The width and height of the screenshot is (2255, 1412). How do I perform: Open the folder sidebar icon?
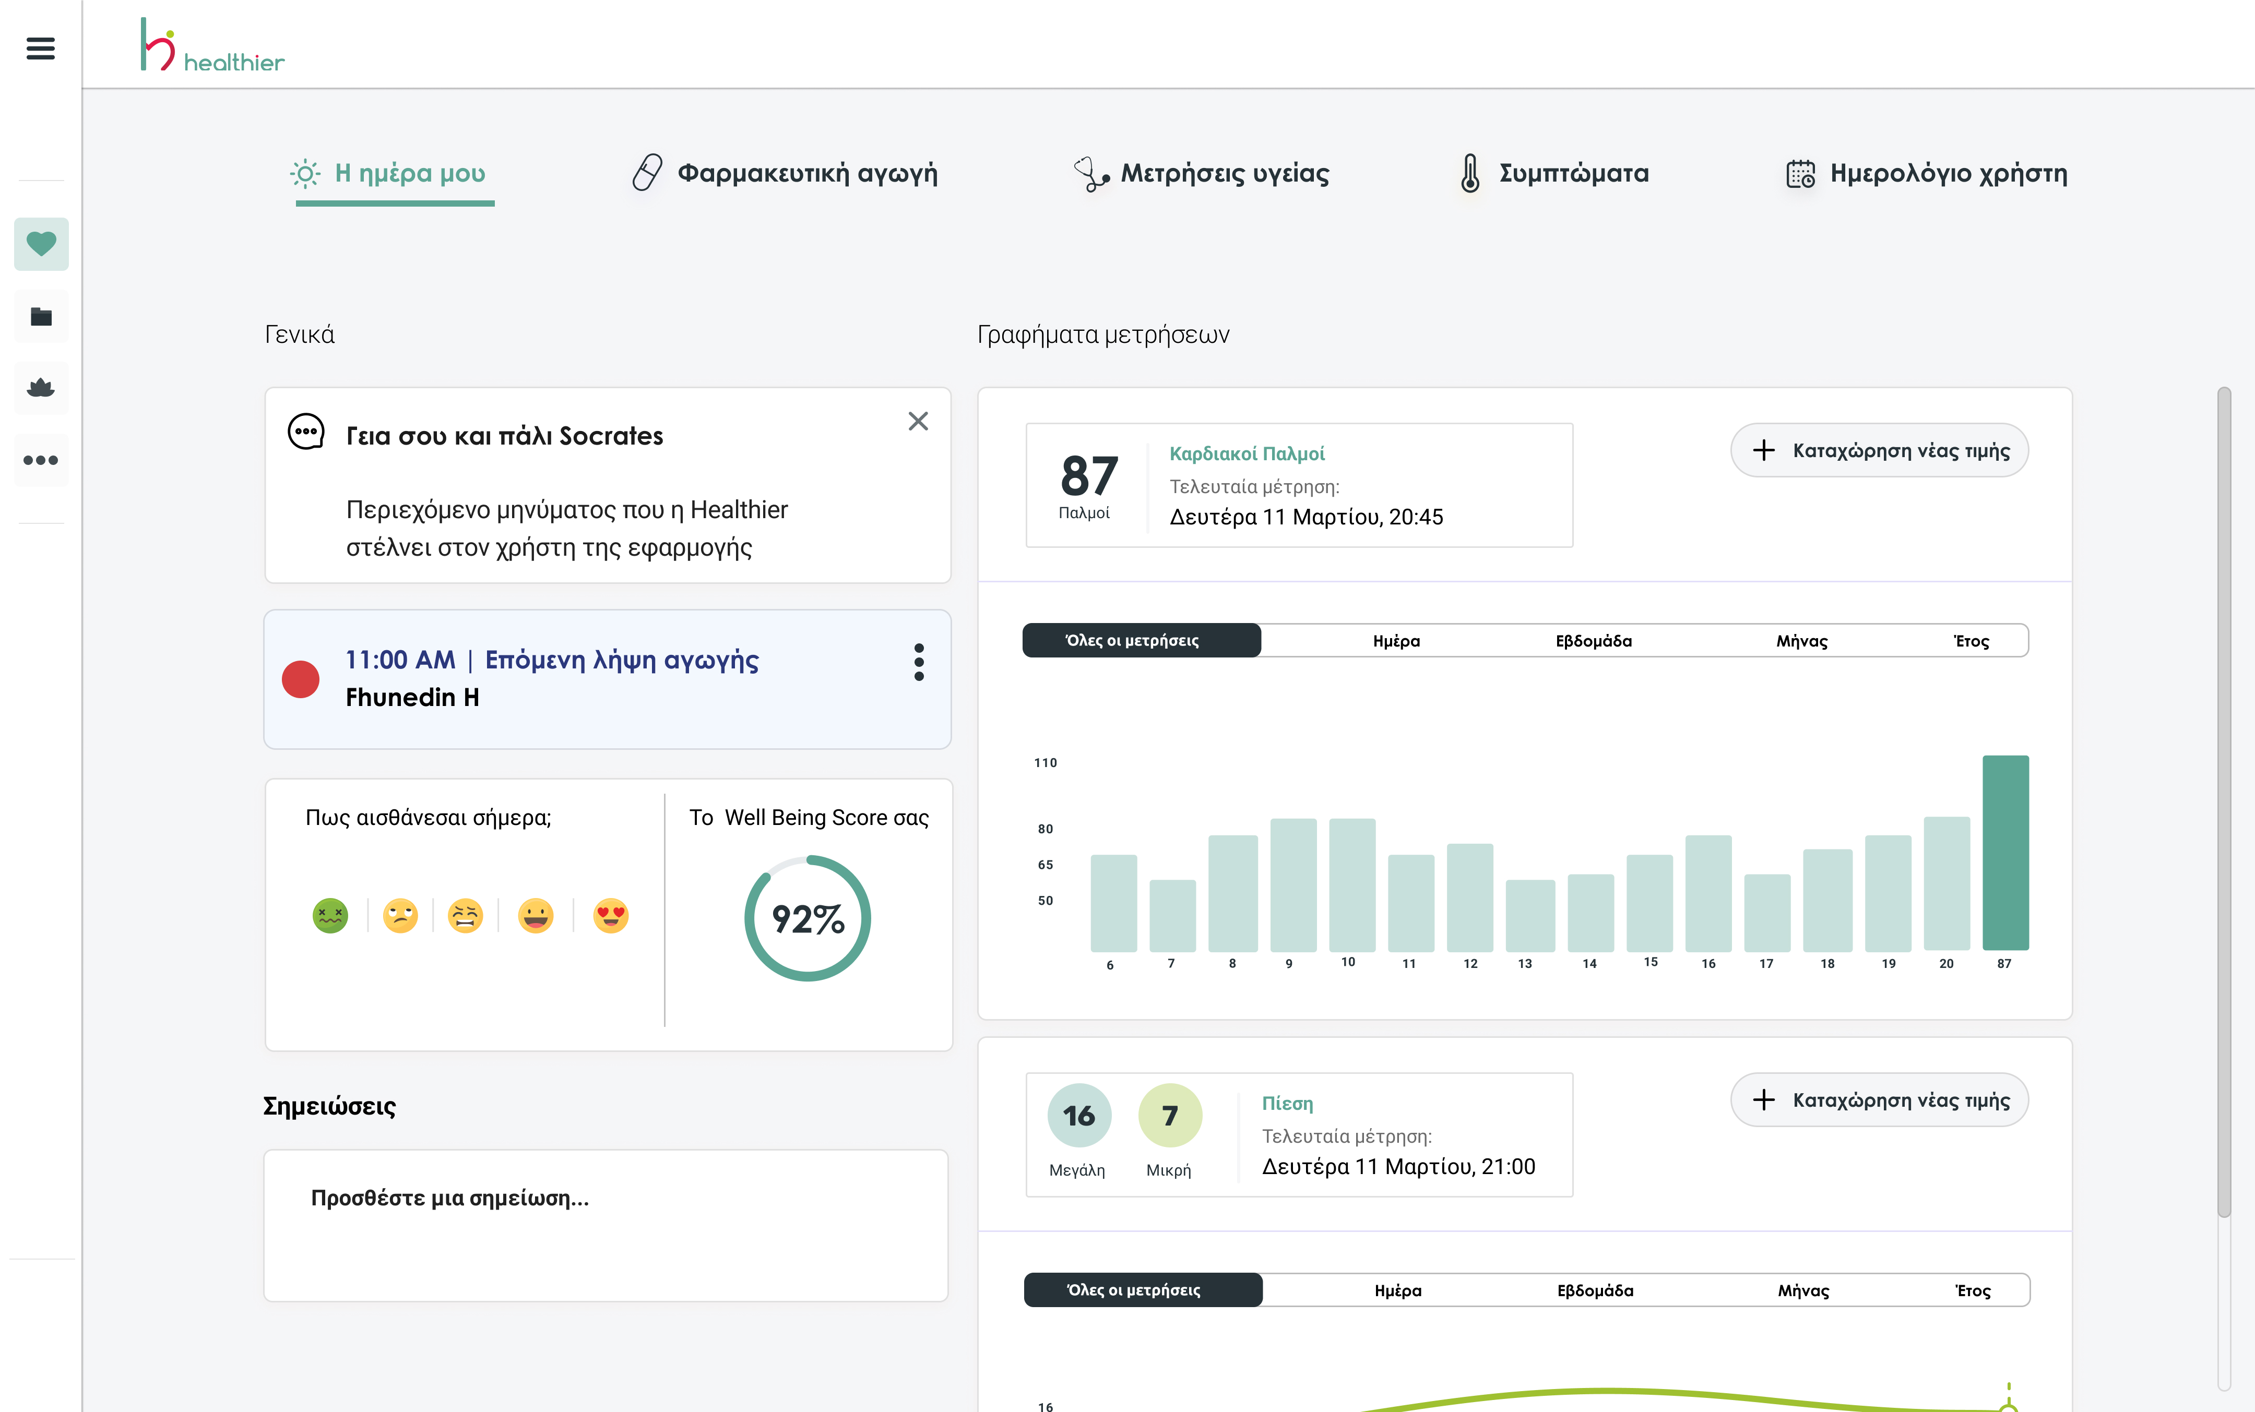point(41,317)
